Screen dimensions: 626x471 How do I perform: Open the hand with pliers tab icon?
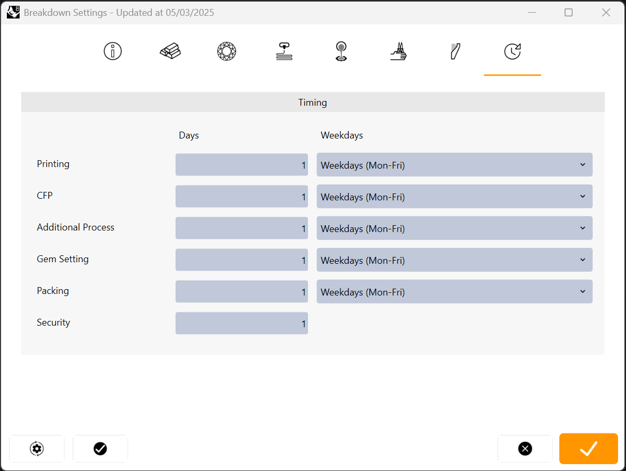[398, 51]
